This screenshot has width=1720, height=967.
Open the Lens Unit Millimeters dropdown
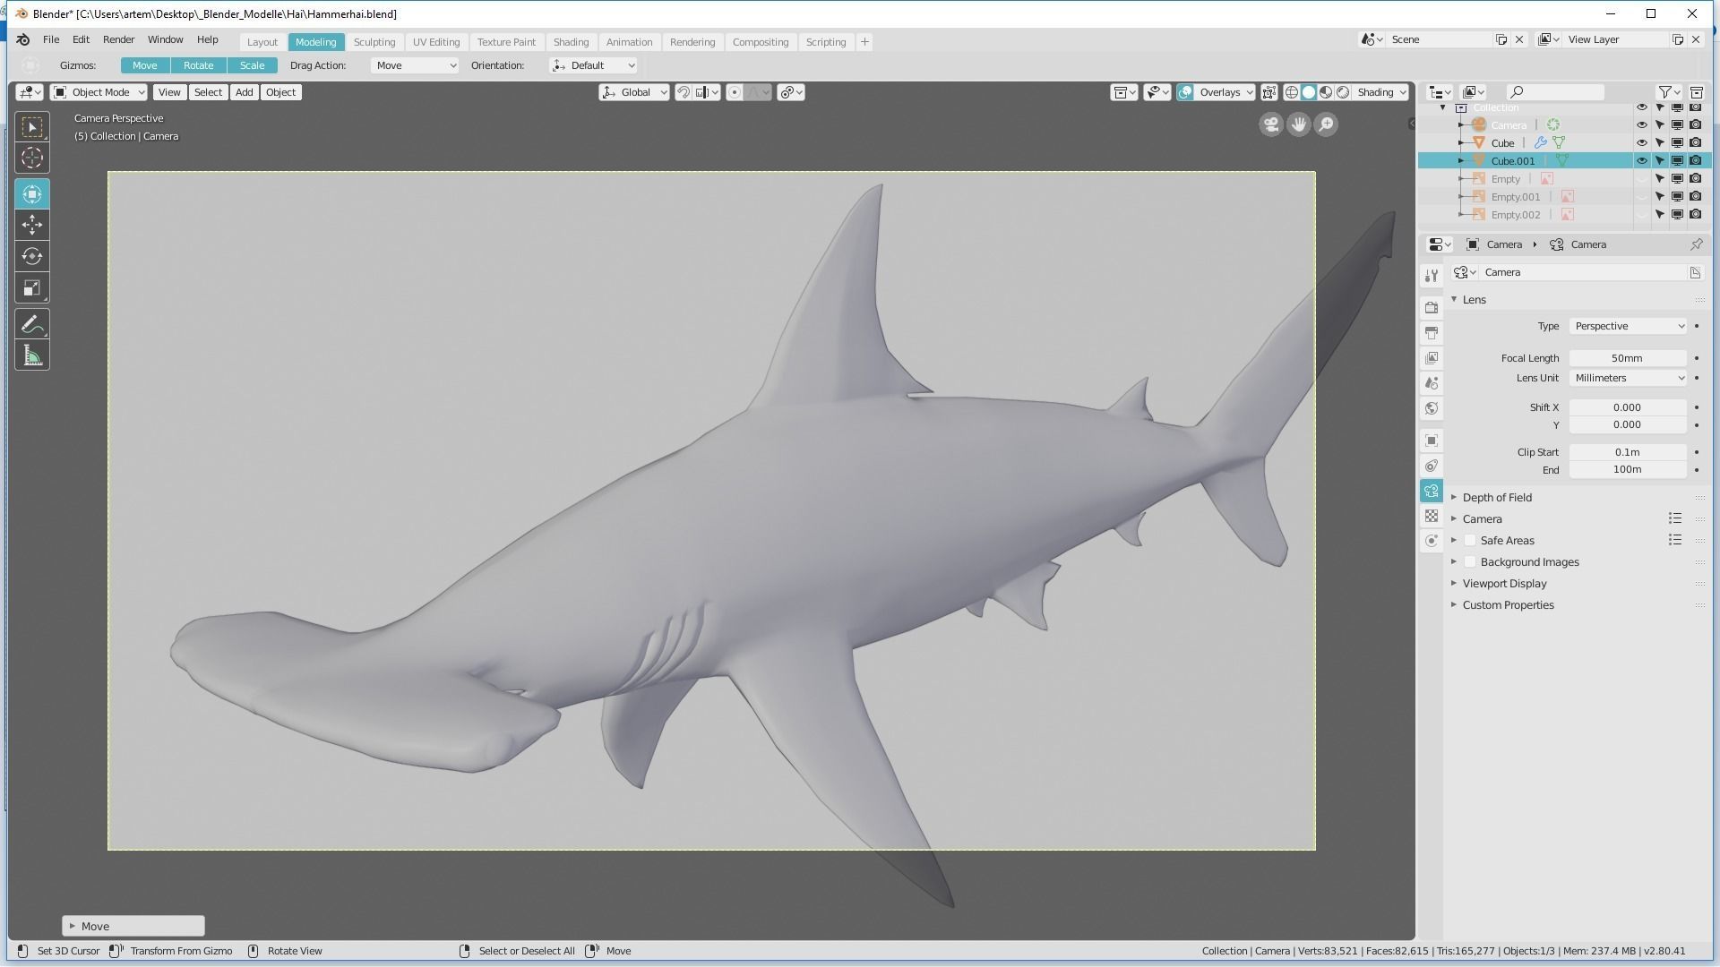click(1628, 378)
